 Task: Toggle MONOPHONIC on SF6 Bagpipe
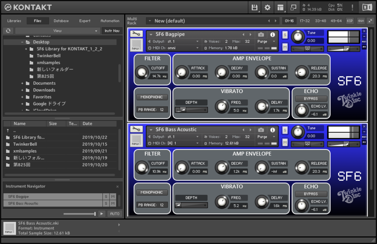(x=152, y=97)
